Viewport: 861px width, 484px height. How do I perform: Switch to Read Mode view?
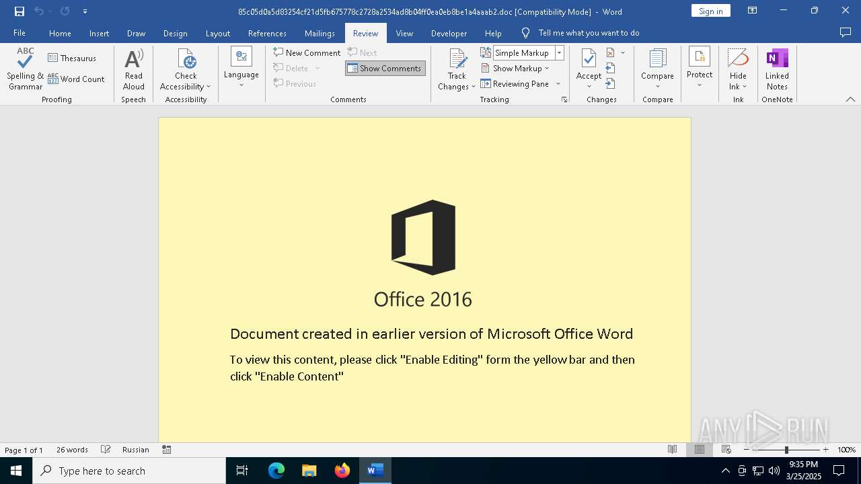tap(672, 450)
